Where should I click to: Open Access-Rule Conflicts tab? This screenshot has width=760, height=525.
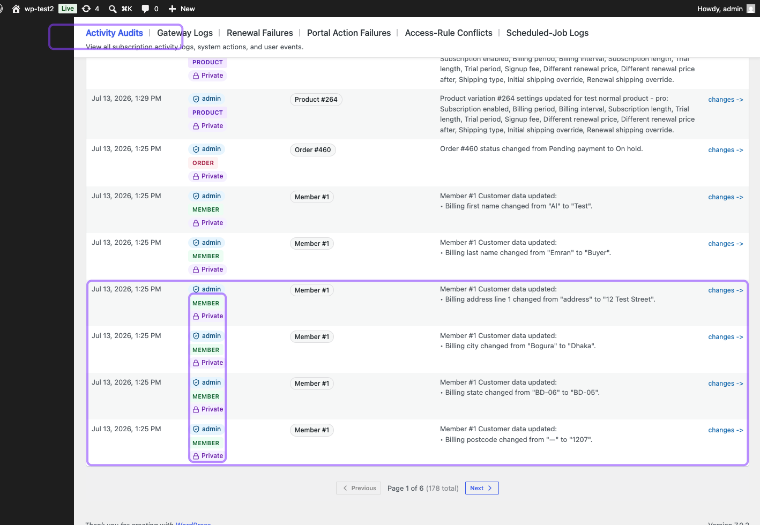[x=449, y=33]
